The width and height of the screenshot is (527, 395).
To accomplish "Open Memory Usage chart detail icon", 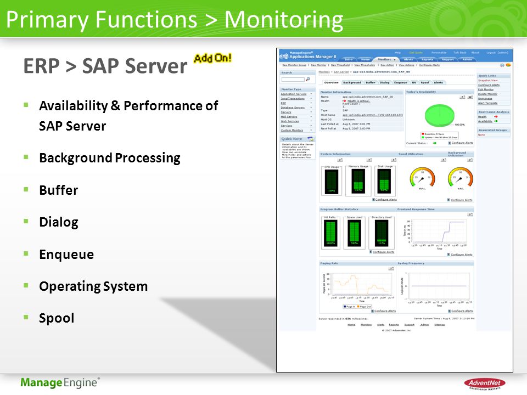I will click(x=369, y=160).
